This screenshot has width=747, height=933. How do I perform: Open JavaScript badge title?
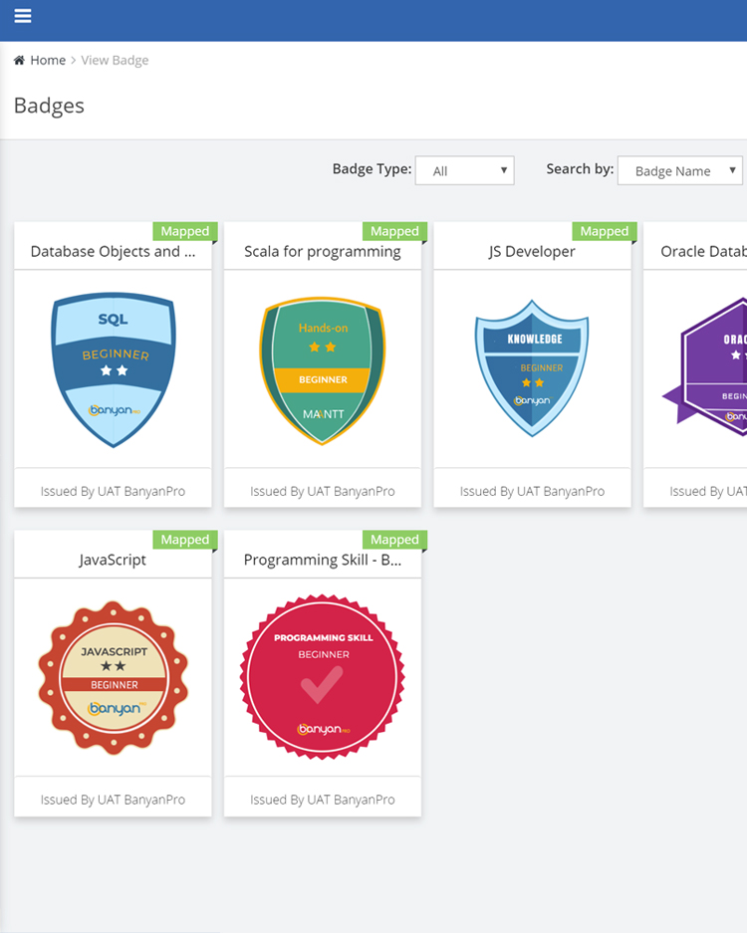point(114,560)
